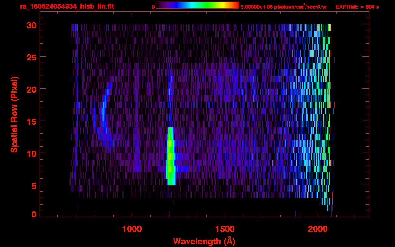Viewport: 395px width, 247px height.
Task: Click the red pixel beyond the spectrum's right edge
Action: (335, 105)
